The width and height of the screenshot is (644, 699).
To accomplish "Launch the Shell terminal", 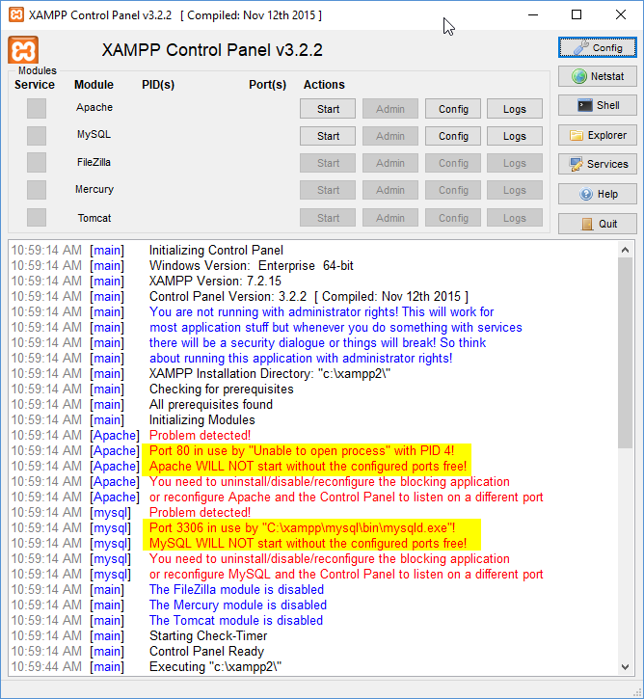I will (597, 105).
